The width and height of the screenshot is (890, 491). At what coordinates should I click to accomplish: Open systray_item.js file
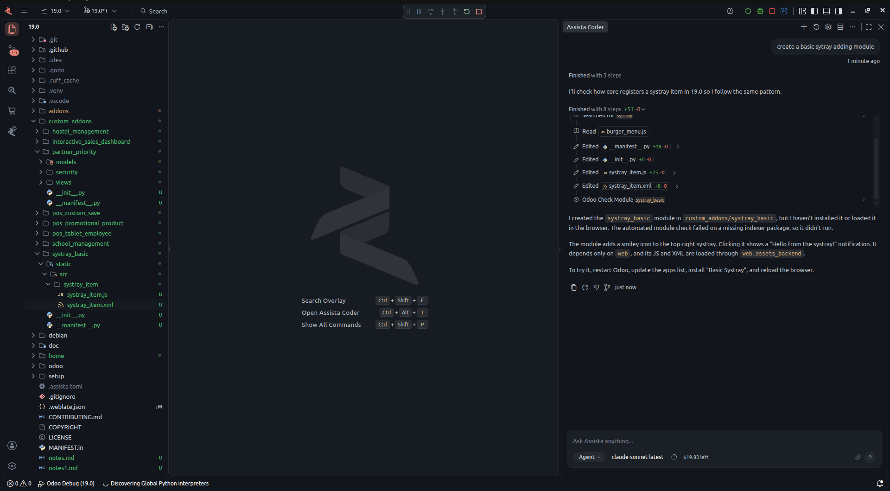click(x=95, y=294)
